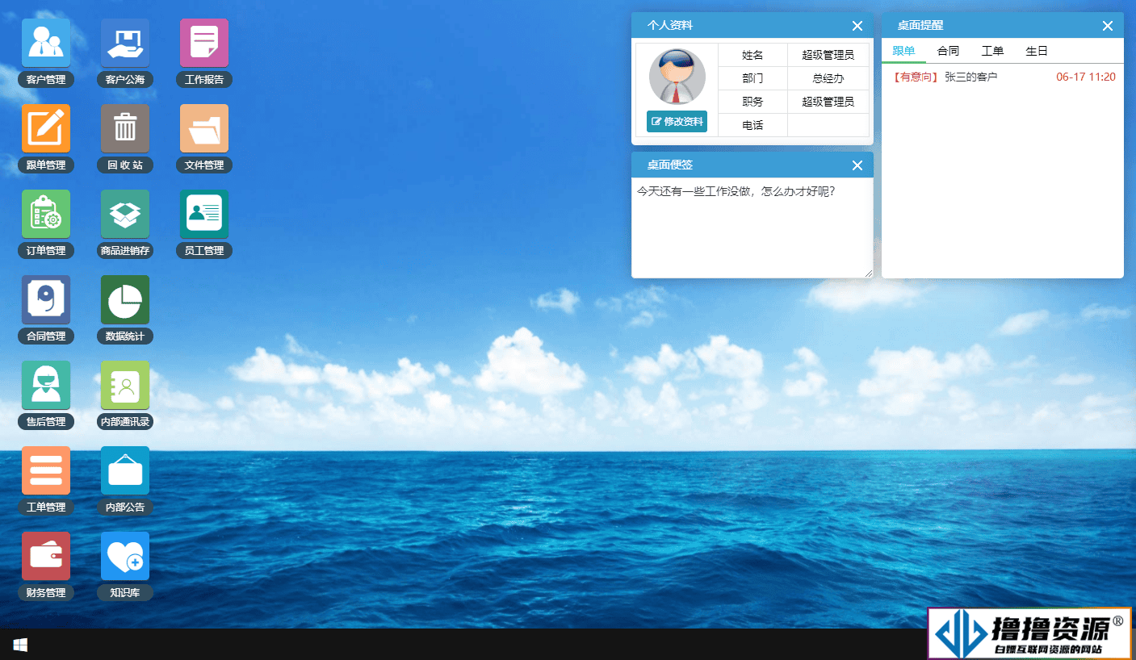
Task: Click the 超级管理员 name value beside 姓名
Action: (x=828, y=55)
